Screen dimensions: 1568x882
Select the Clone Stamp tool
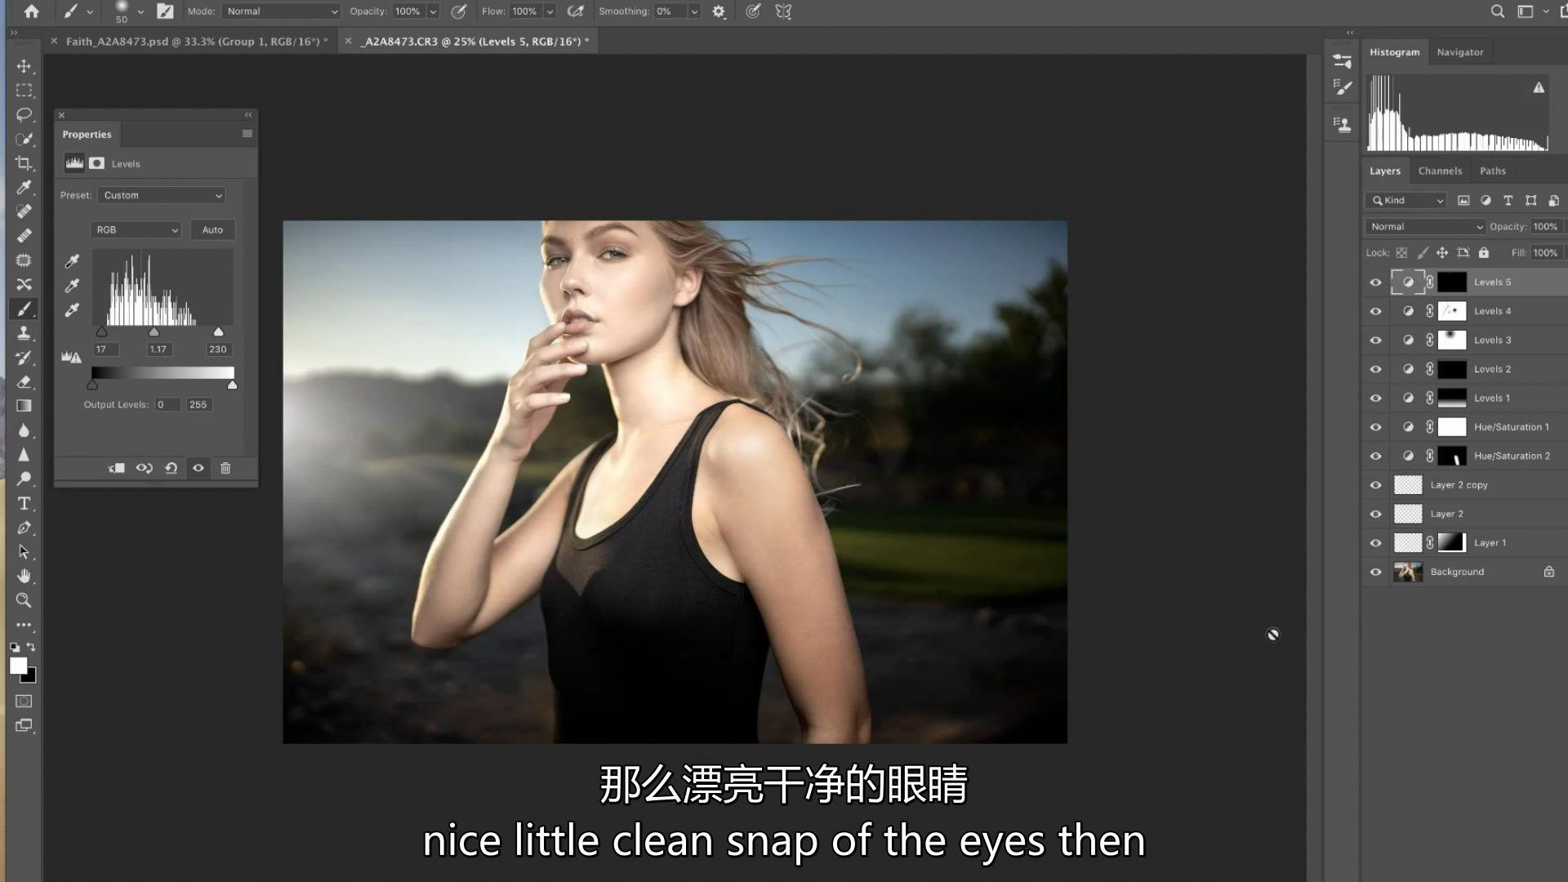(24, 333)
